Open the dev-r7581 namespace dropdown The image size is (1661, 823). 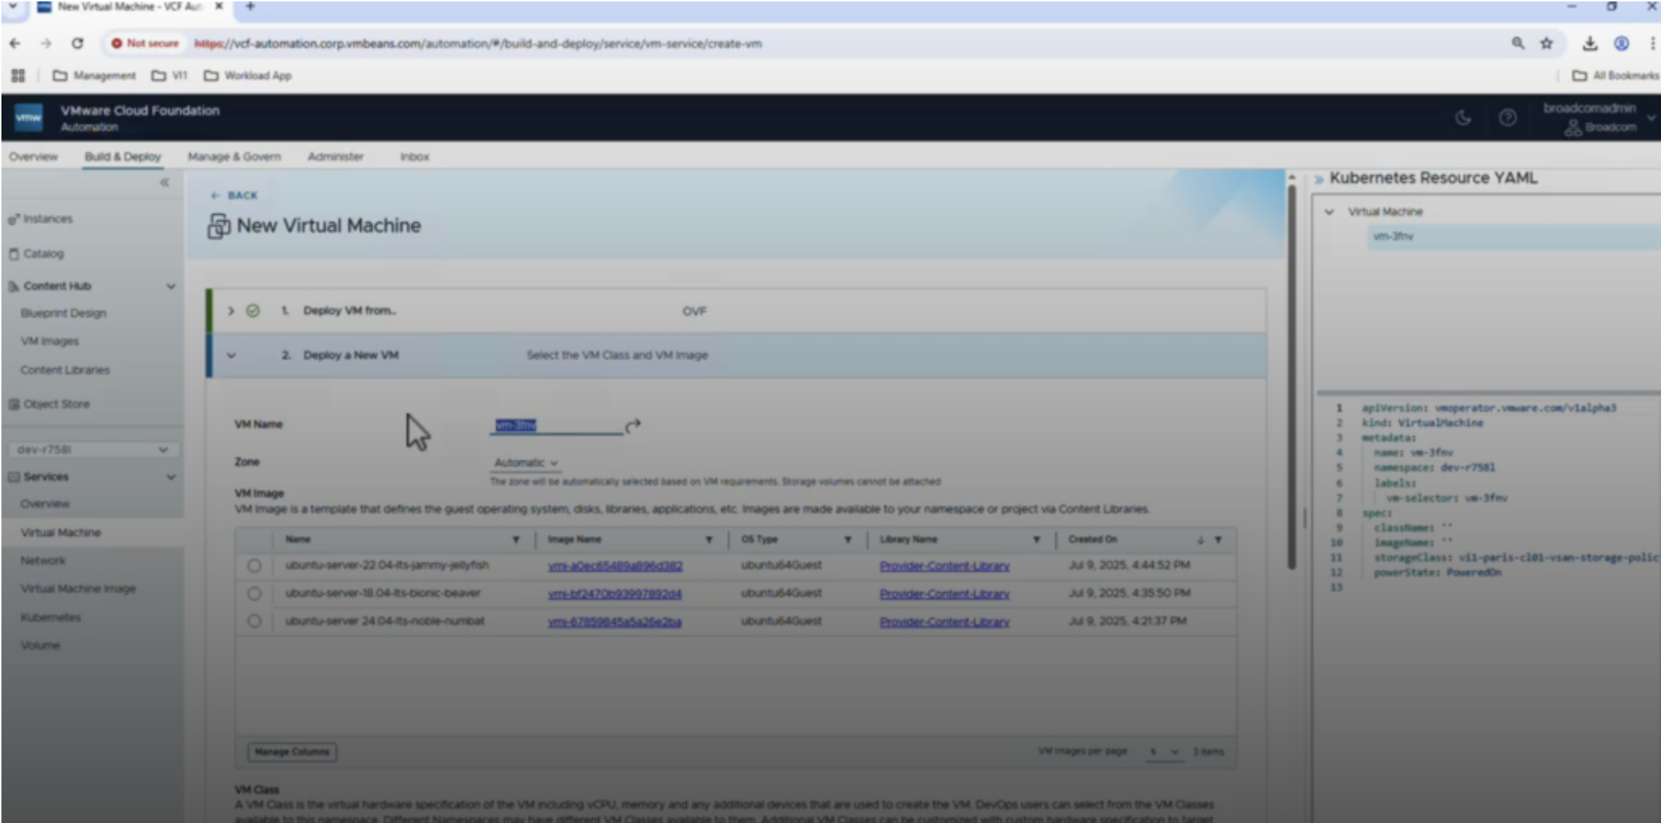[93, 449]
